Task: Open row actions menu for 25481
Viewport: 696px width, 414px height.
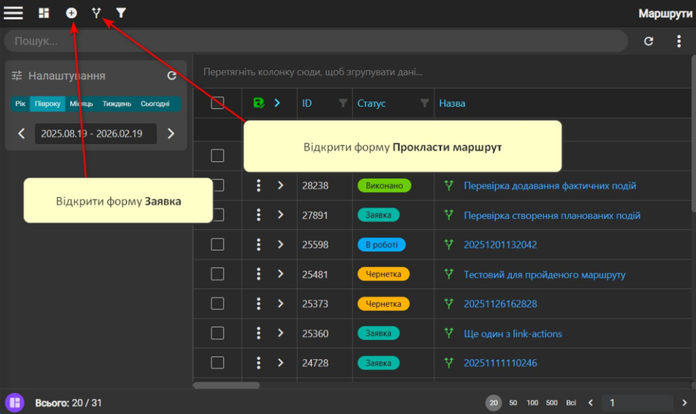Action: pyautogui.click(x=258, y=274)
